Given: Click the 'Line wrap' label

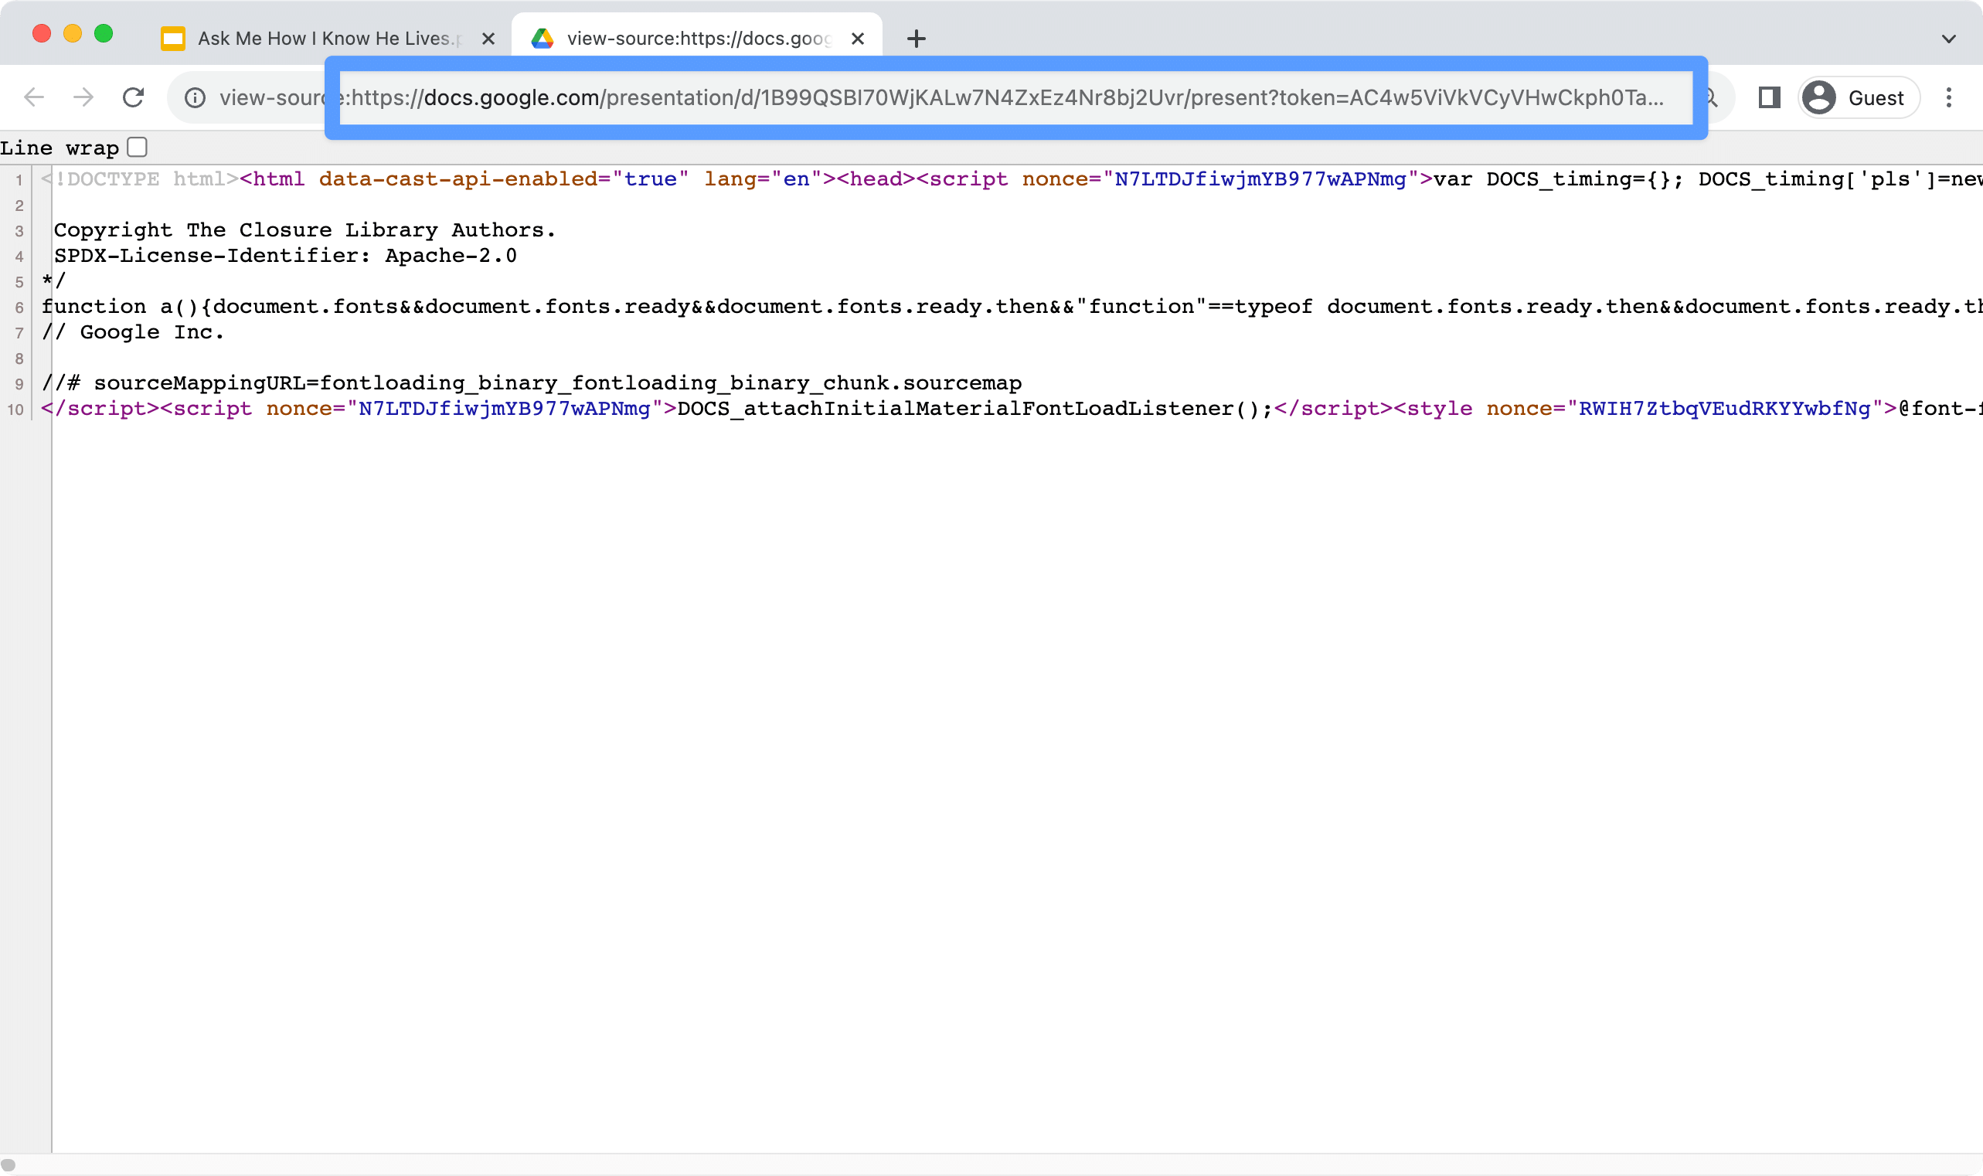Looking at the screenshot, I should (x=60, y=148).
